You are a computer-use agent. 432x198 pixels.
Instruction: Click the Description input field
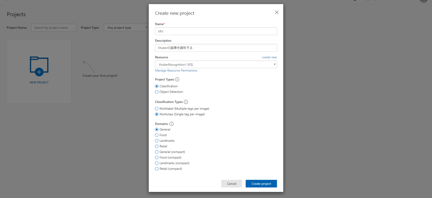216,48
